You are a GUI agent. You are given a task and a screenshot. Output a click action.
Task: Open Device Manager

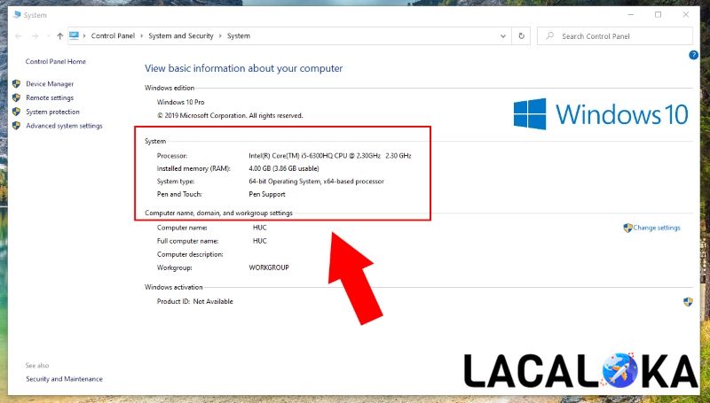click(x=50, y=83)
